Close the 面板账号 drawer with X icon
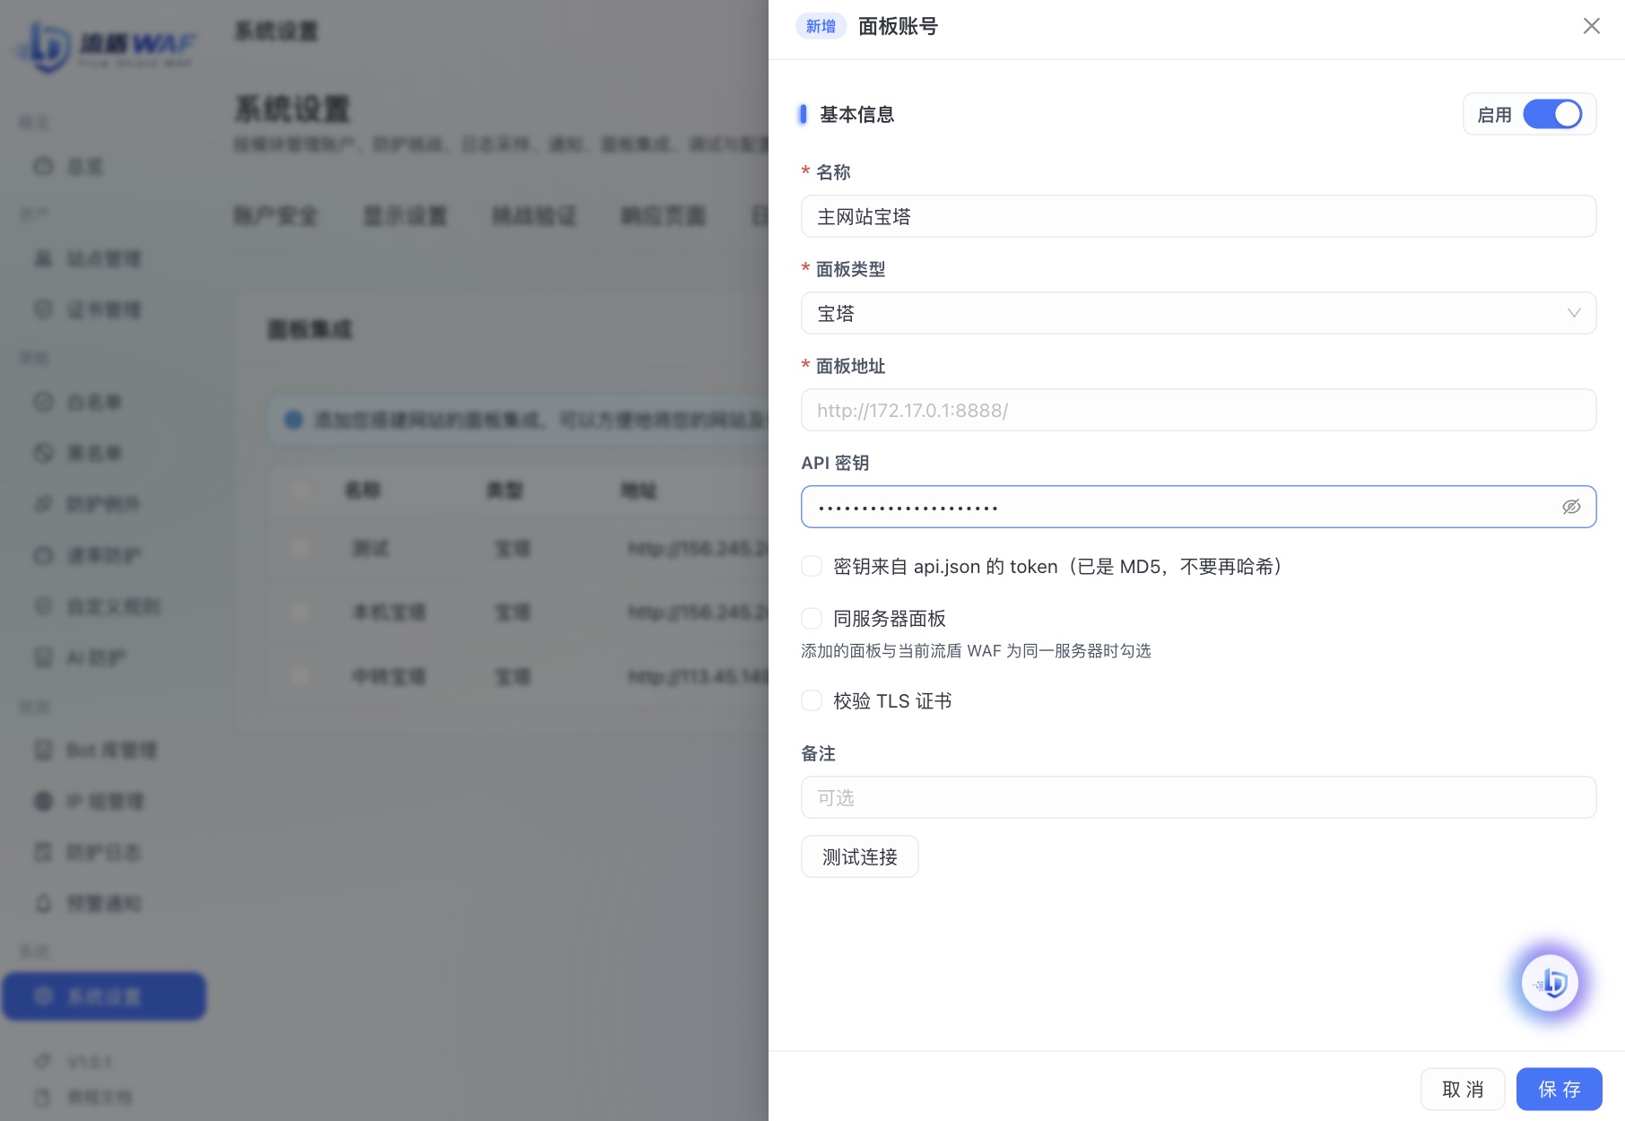 [x=1591, y=26]
